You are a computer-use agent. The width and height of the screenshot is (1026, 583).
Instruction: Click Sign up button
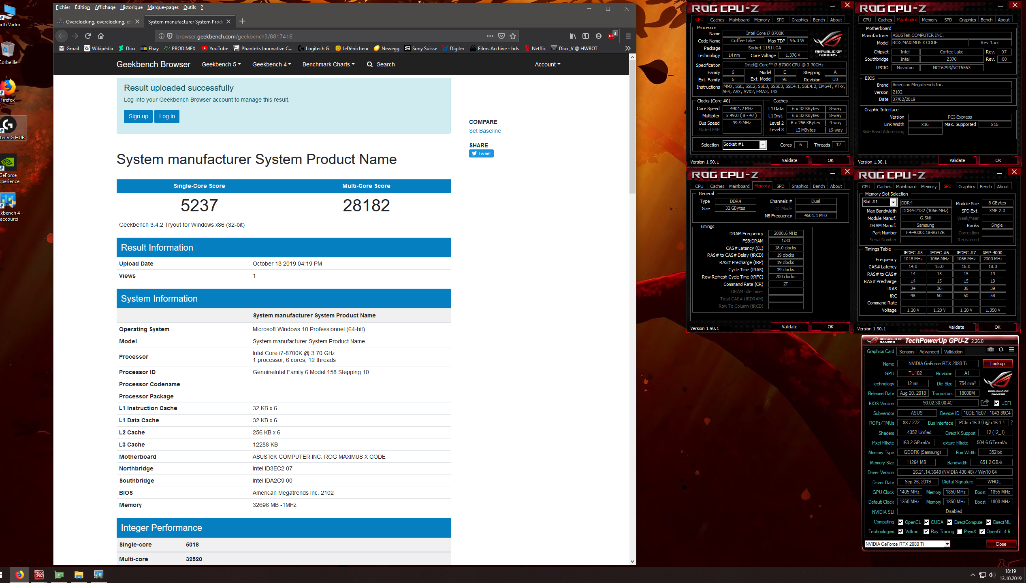(139, 116)
